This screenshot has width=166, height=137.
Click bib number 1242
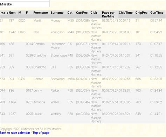(x=12, y=32)
